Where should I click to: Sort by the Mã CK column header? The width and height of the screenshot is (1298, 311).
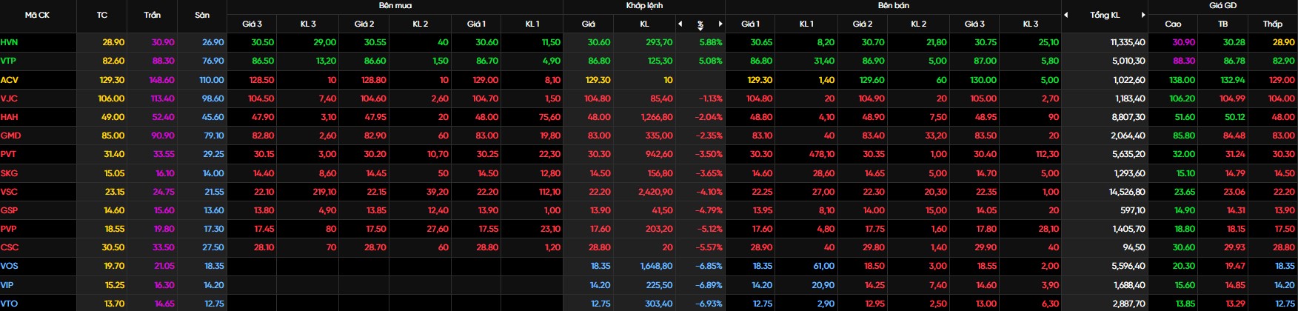[x=37, y=15]
